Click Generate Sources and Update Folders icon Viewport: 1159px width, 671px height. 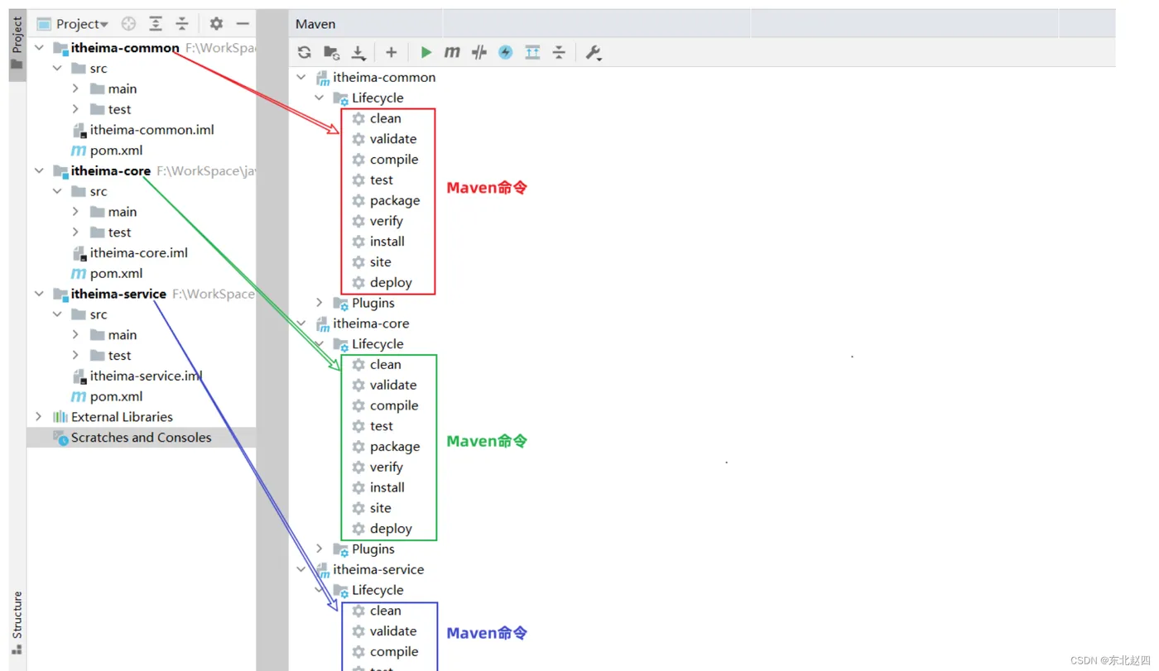(x=331, y=52)
